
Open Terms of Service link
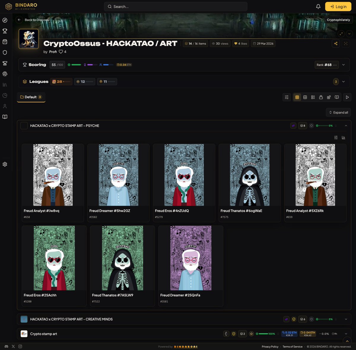[x=293, y=347]
